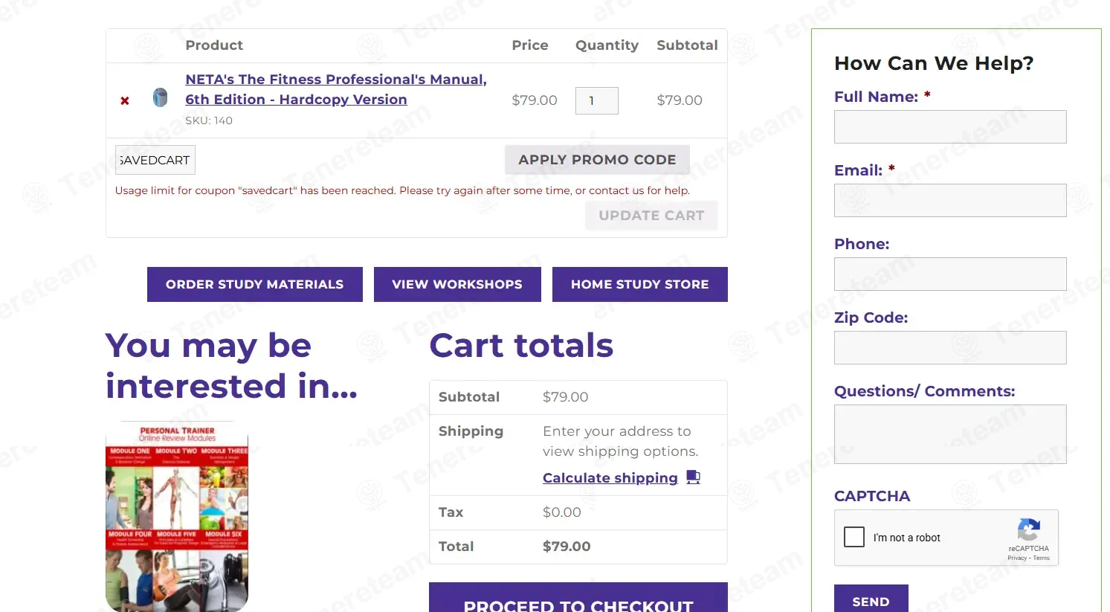Proceed to checkout
The image size is (1110, 612).
coord(578,598)
